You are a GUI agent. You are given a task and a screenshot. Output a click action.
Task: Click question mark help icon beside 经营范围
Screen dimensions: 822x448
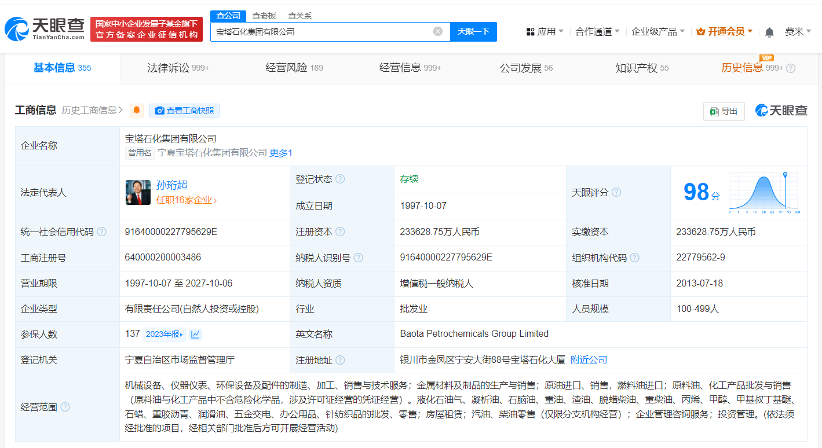tap(65, 407)
